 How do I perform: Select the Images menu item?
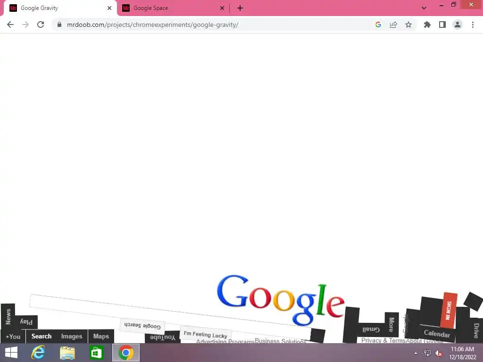tap(72, 336)
